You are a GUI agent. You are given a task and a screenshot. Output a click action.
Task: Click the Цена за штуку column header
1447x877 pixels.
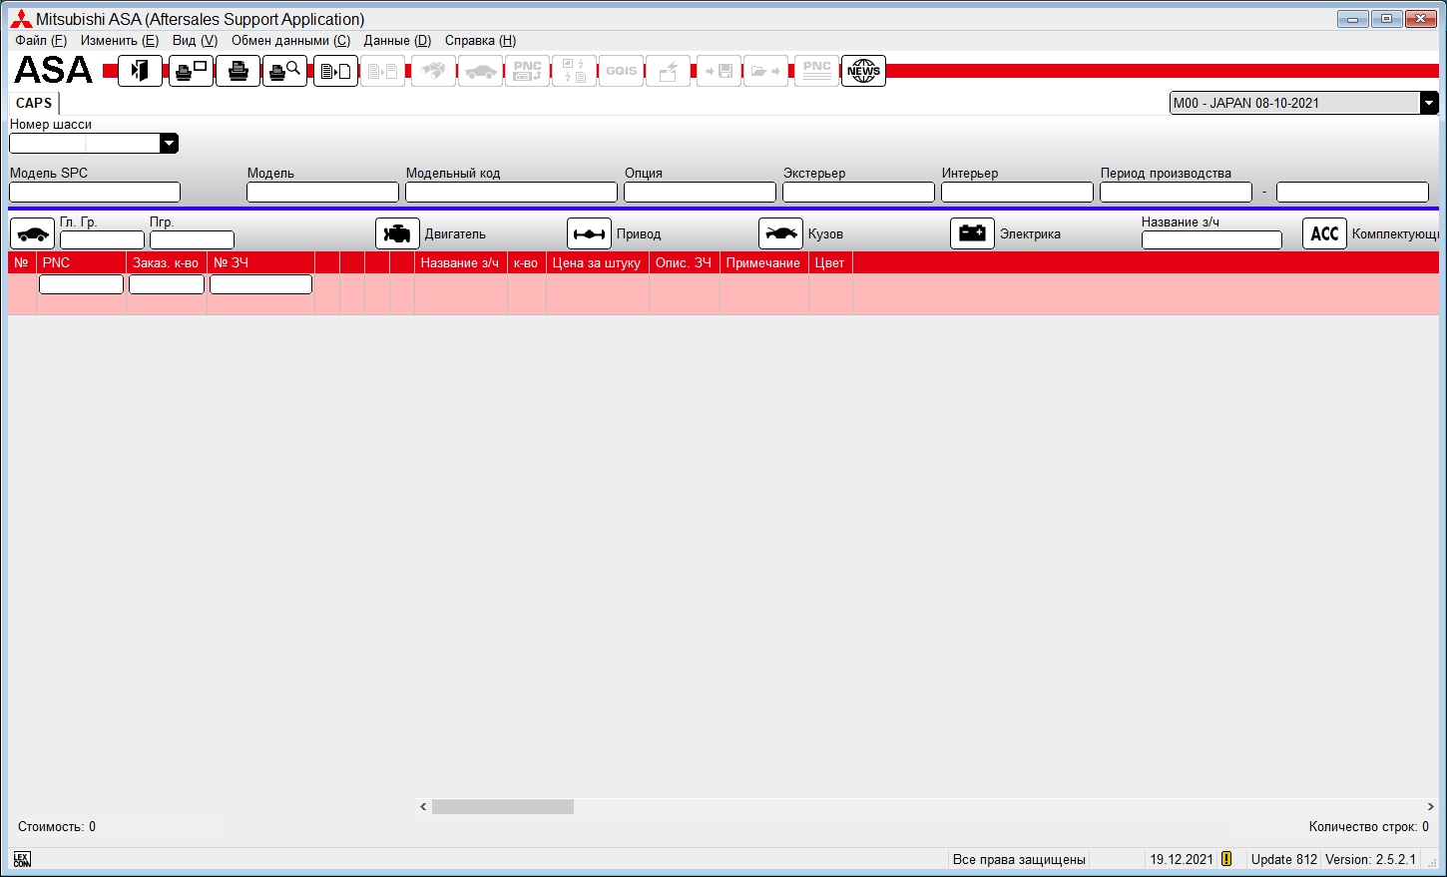(597, 263)
